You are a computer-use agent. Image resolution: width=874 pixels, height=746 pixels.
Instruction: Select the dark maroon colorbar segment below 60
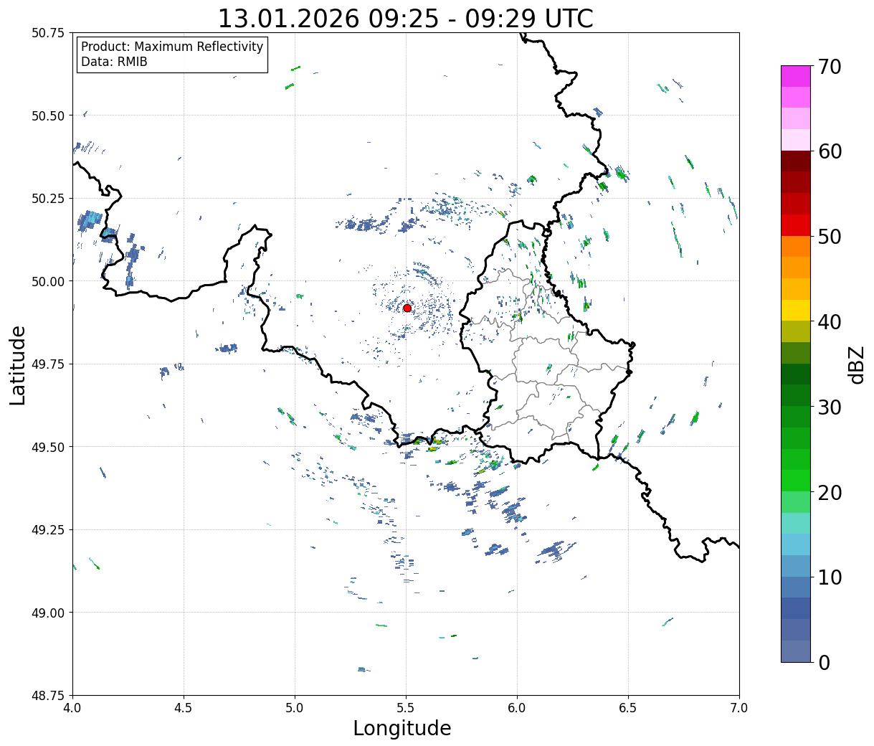(795, 161)
